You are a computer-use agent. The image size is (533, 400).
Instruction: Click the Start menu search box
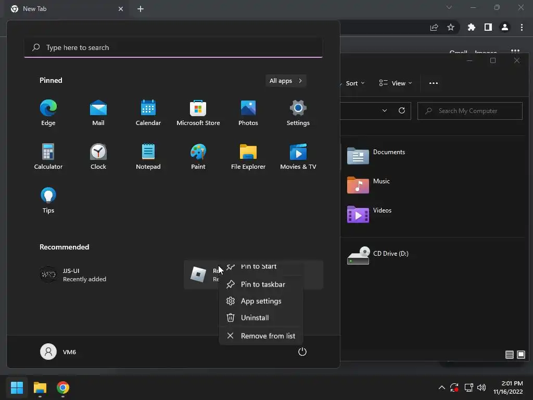(173, 47)
